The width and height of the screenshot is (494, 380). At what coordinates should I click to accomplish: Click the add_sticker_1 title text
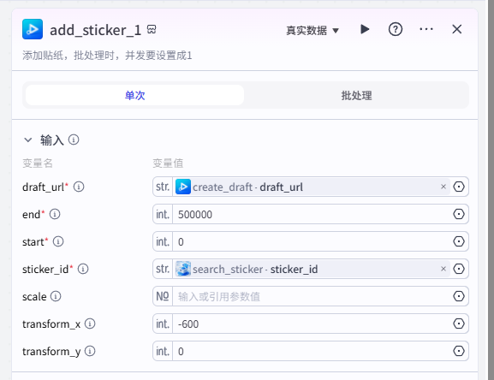point(95,30)
